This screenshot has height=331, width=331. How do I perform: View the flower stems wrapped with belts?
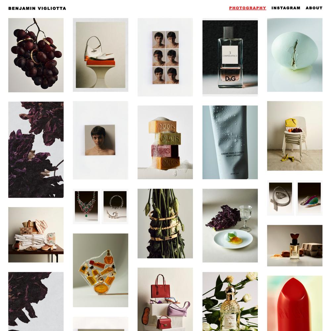point(165,223)
